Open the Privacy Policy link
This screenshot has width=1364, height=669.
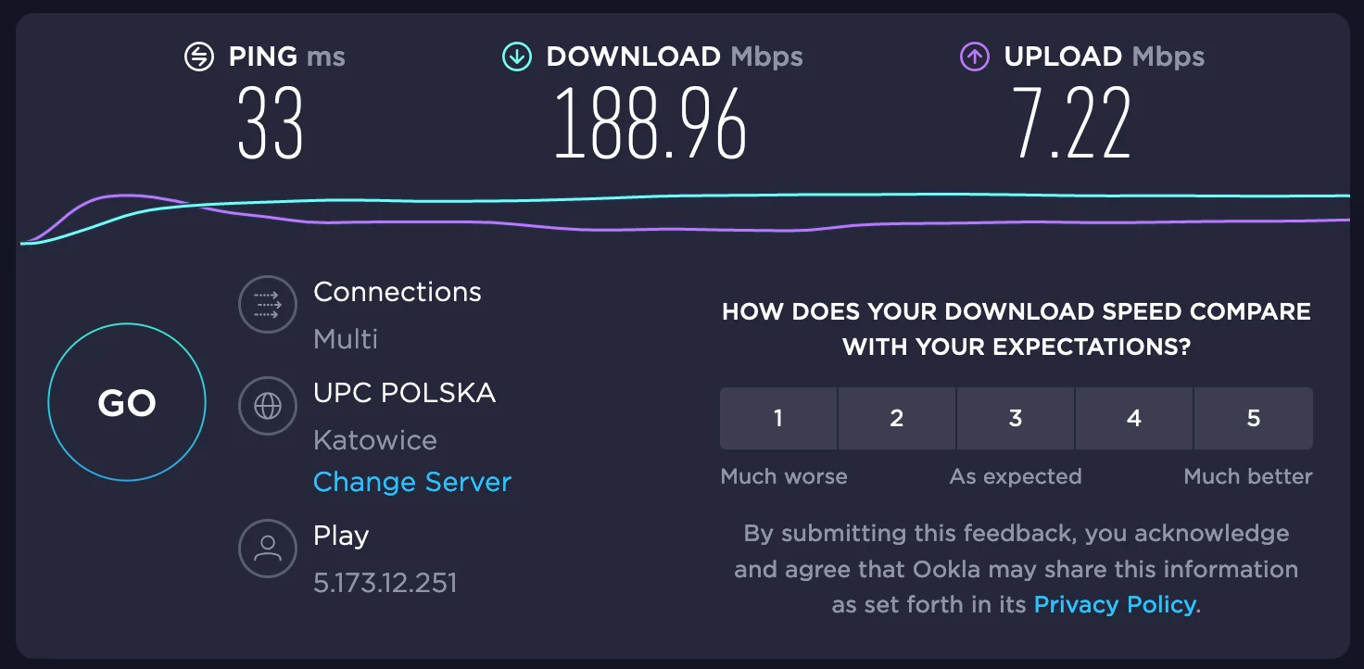click(1115, 605)
